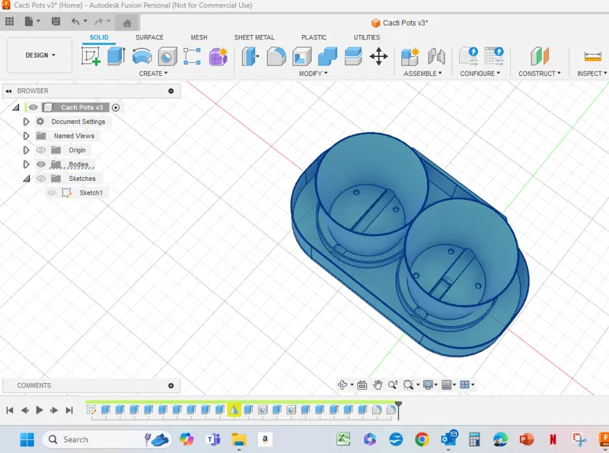This screenshot has height=453, width=609.
Task: Collapse the Cacti Pots v3 root node
Action: [15, 107]
